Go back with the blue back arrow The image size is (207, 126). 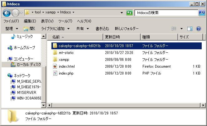pos(7,13)
